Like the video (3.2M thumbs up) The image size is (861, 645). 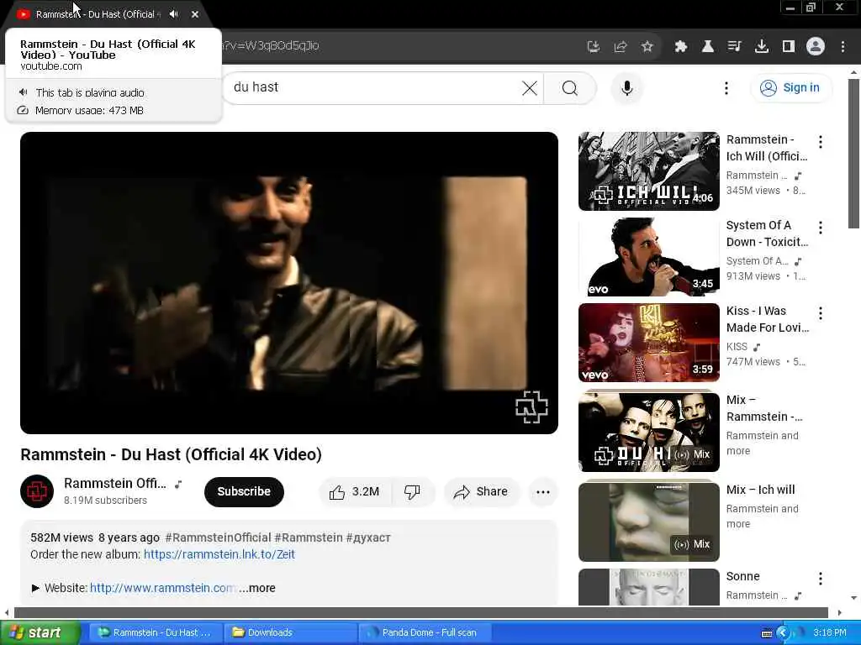[355, 492]
